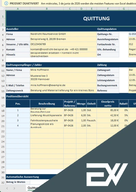Select the Fahrtkostenpauschale description cell
This screenshot has width=136, height=192.
(47, 121)
